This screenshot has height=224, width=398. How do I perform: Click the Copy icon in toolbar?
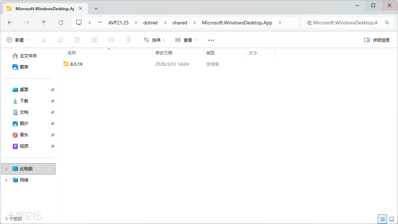[60, 40]
